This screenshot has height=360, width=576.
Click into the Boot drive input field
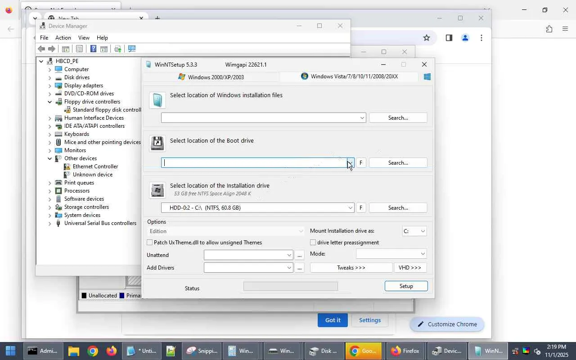coord(254,163)
